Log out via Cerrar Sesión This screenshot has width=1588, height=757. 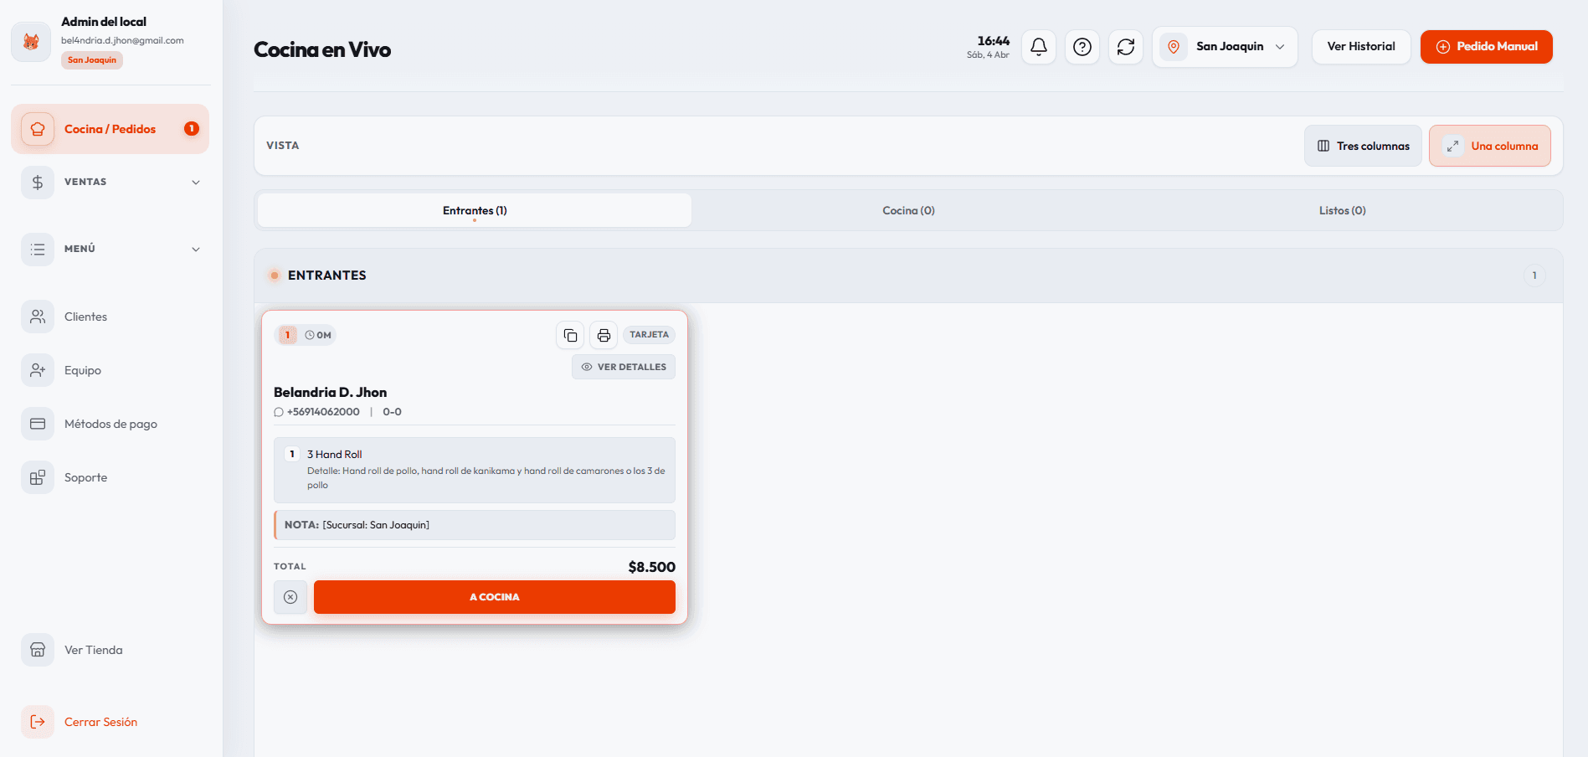(x=100, y=722)
